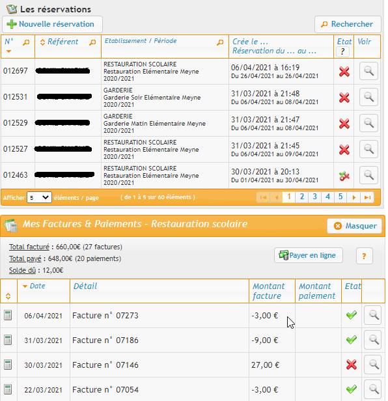Open magnifier for reservation 012697
This screenshot has height=401, width=388.
pos(368,71)
